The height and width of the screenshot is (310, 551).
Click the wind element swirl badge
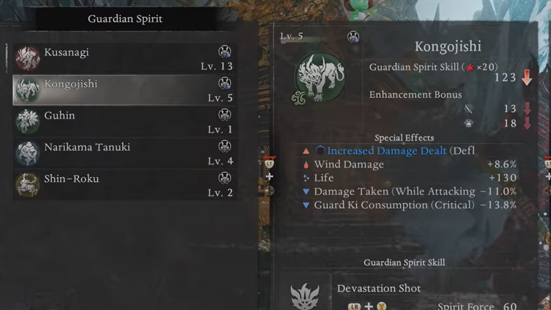298,98
